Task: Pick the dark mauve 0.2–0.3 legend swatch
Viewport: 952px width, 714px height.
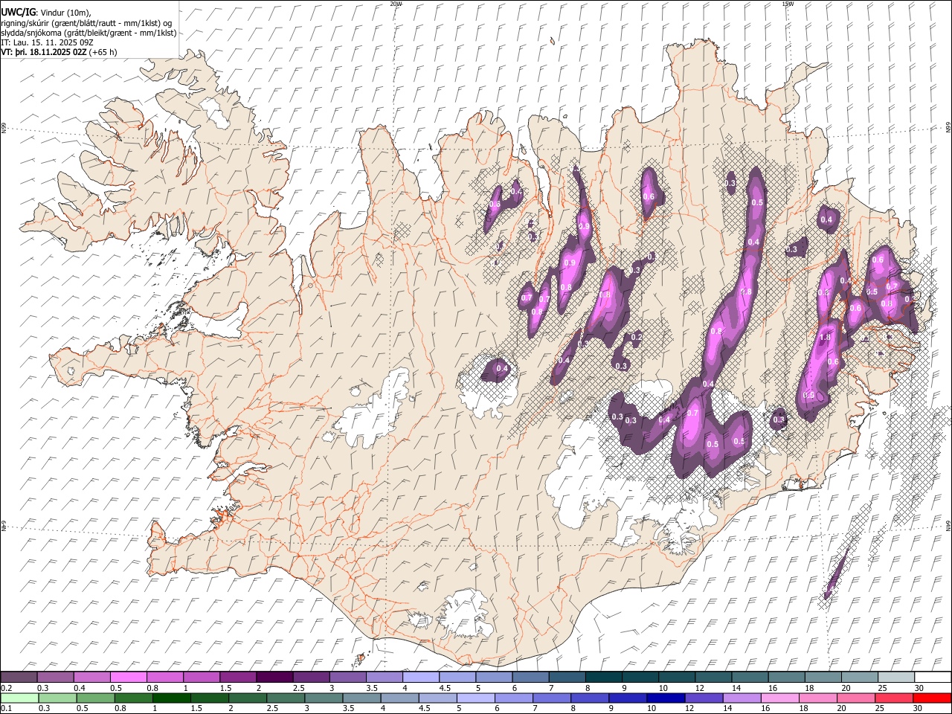Action: [x=19, y=678]
